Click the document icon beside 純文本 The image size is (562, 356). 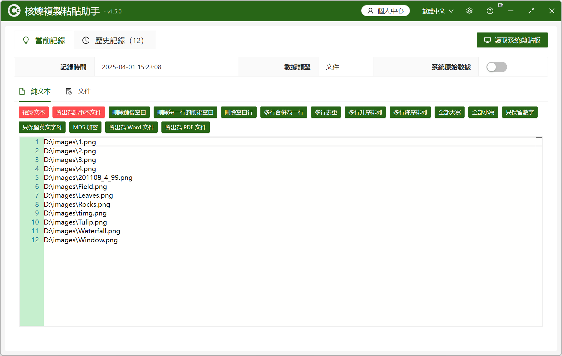22,91
